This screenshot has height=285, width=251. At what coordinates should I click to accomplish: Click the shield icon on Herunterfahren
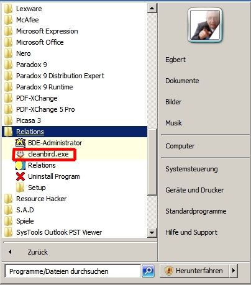click(169, 271)
